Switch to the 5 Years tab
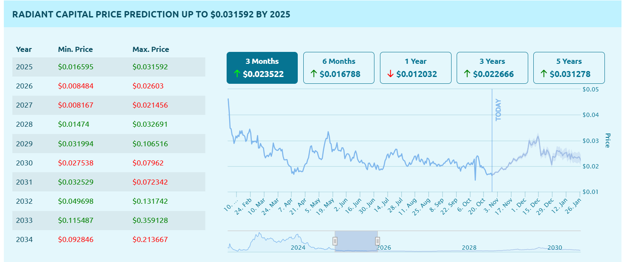Image resolution: width=633 pixels, height=262 pixels. [x=569, y=68]
